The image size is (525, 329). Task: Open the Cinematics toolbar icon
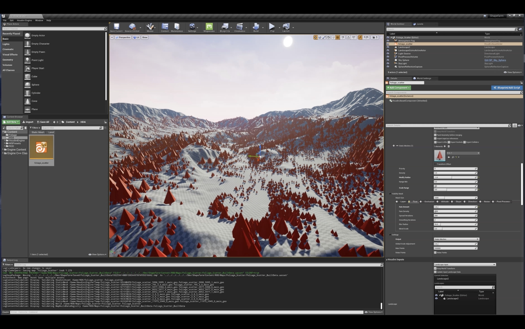240,27
